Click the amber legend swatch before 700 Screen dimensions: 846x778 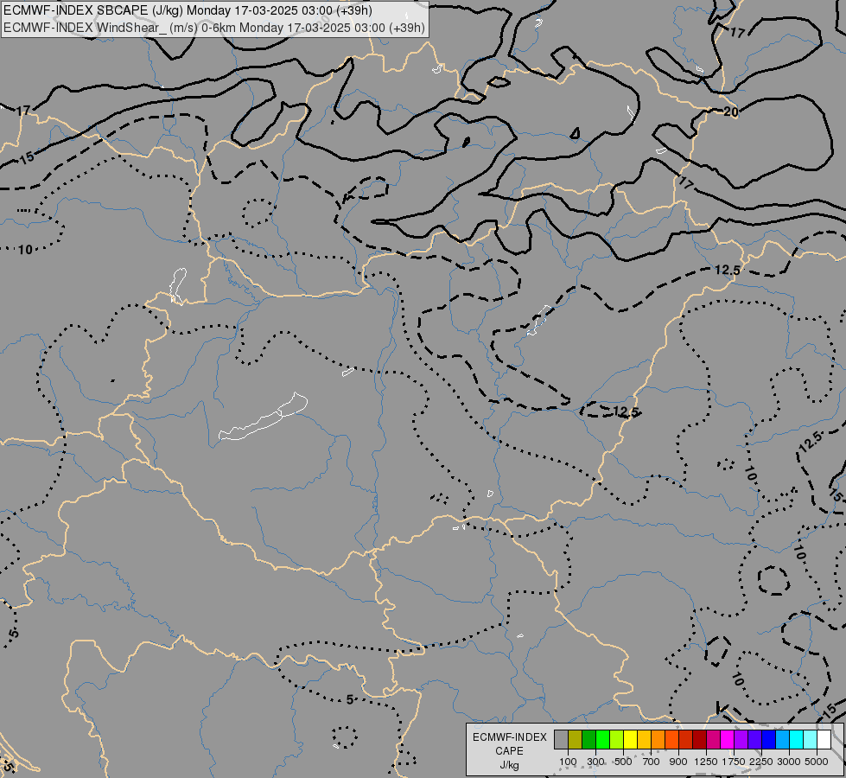[x=644, y=740]
